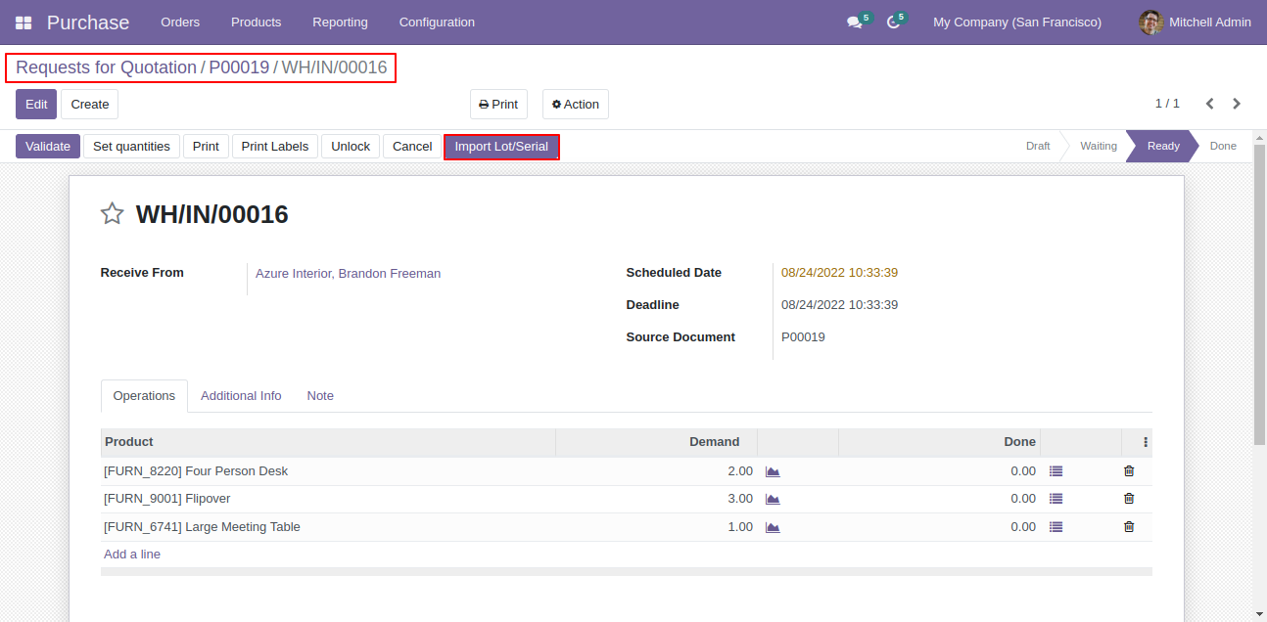Select the Ready status stage
Viewport: 1267px width, 622px height.
(x=1163, y=146)
